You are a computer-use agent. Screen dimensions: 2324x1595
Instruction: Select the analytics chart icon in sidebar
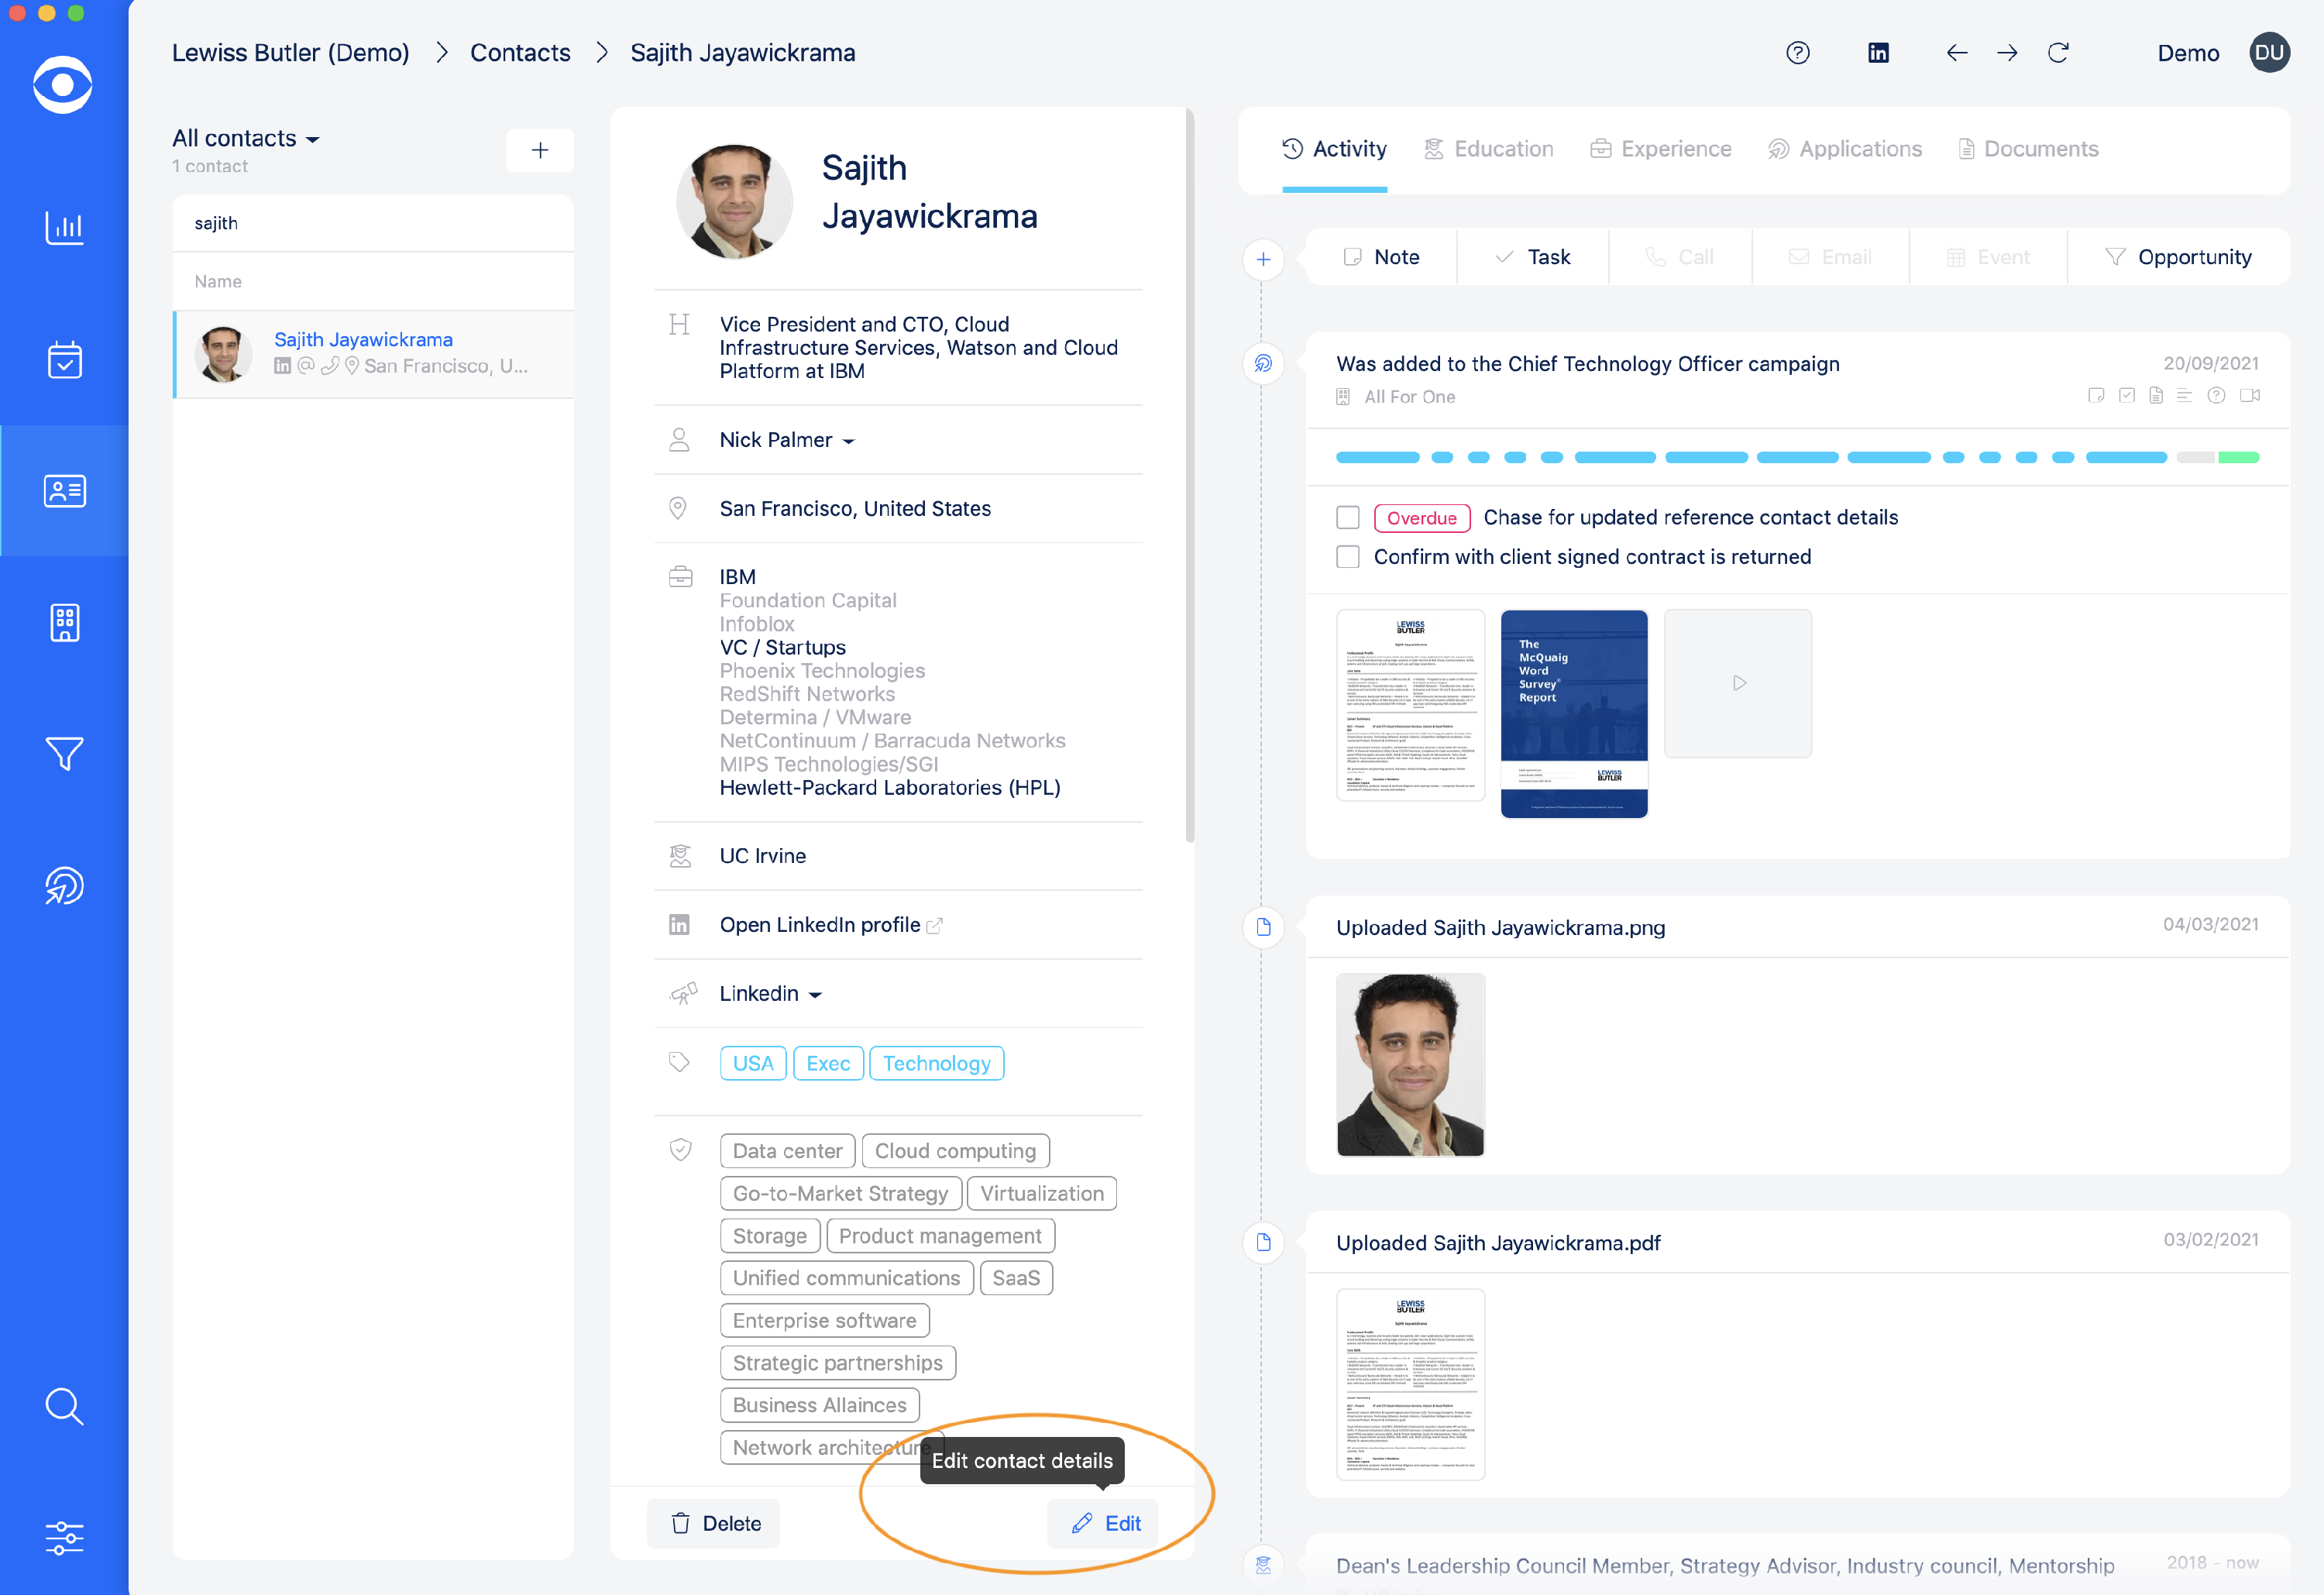pos(64,227)
